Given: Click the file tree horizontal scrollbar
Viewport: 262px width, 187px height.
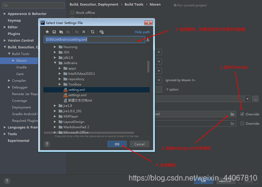Looking at the screenshot, I should 89,133.
